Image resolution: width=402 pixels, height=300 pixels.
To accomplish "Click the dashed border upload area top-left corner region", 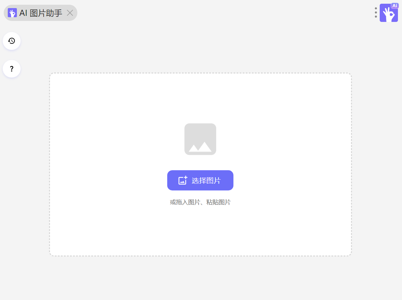I will pyautogui.click(x=55, y=78).
